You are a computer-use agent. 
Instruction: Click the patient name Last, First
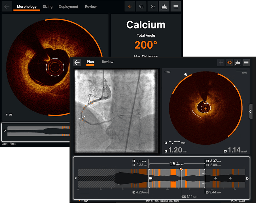coord(9,144)
